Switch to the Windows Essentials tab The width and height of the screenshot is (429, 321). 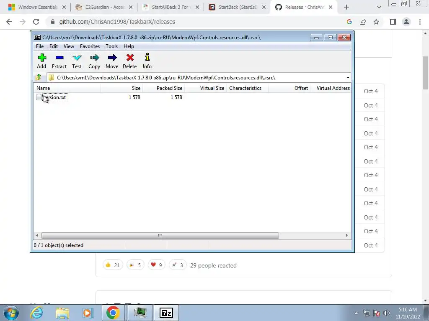click(37, 7)
